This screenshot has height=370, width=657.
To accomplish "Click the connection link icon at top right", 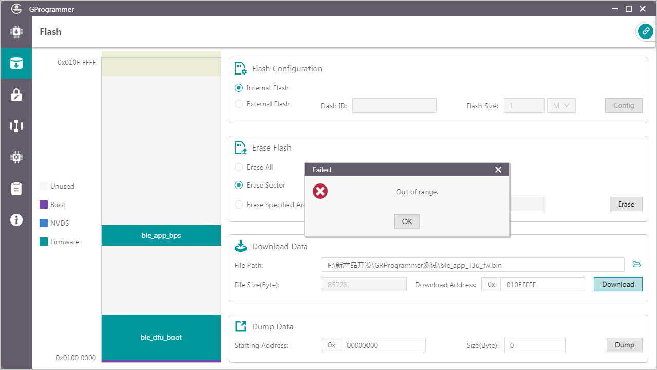I will pyautogui.click(x=645, y=31).
